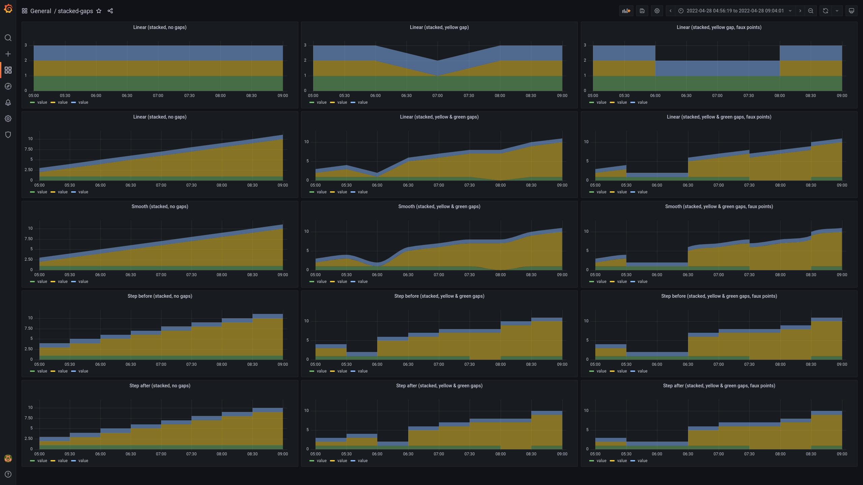Open the stacked-gaps dashboard title
Screen dimensions: 863x485
click(x=75, y=11)
